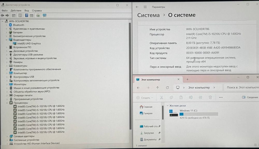Viewport: 259px width, 149px height.
Task: Open the Вид menu
Action: [x=27, y=11]
